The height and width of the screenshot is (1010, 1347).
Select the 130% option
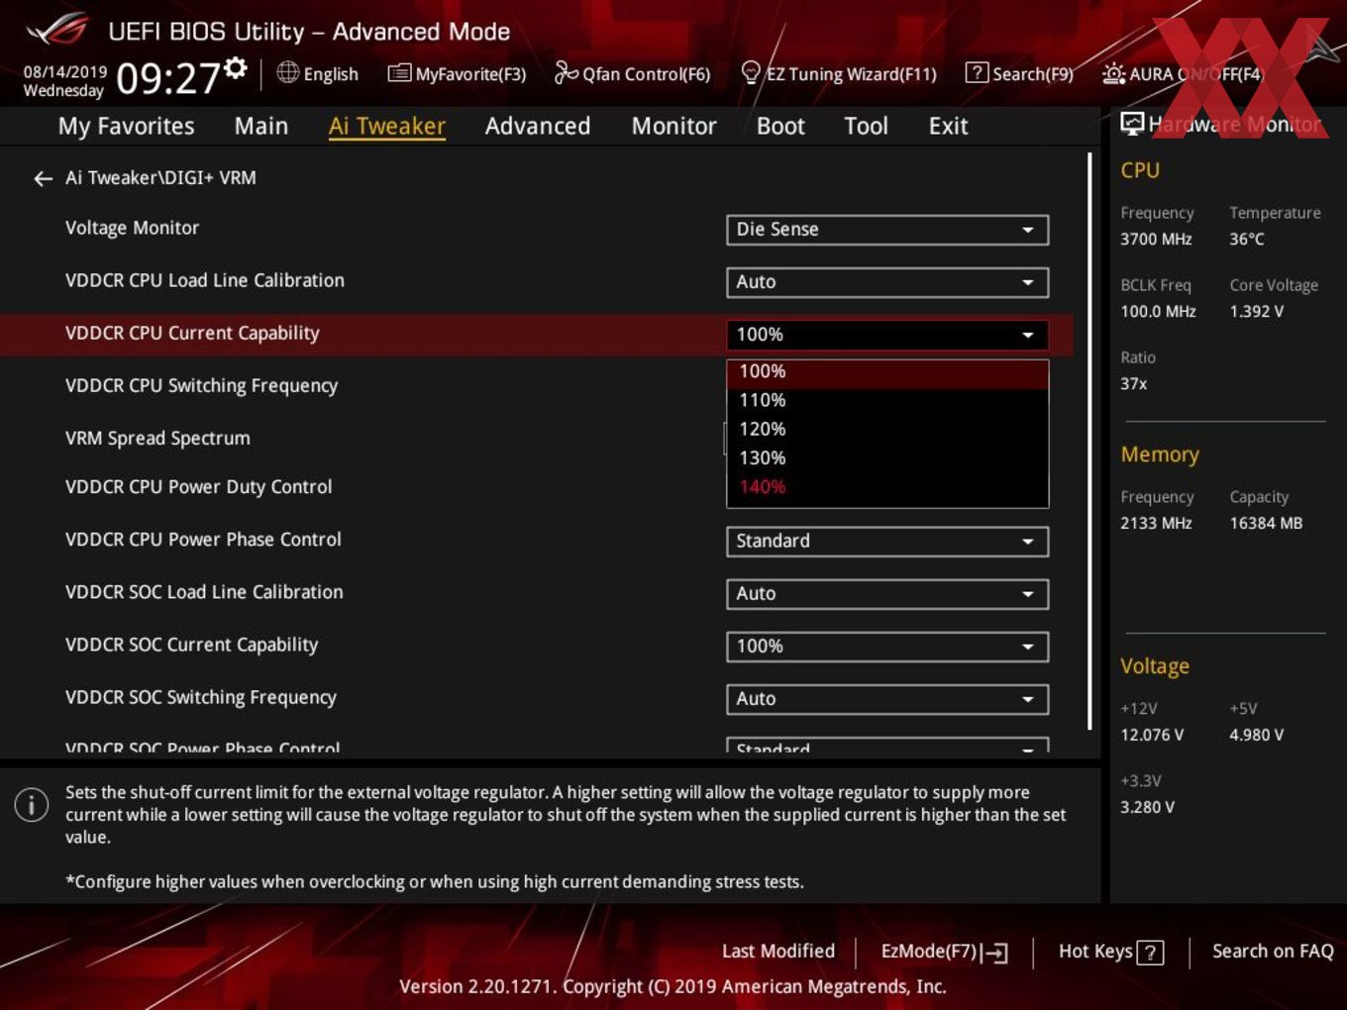(x=887, y=458)
